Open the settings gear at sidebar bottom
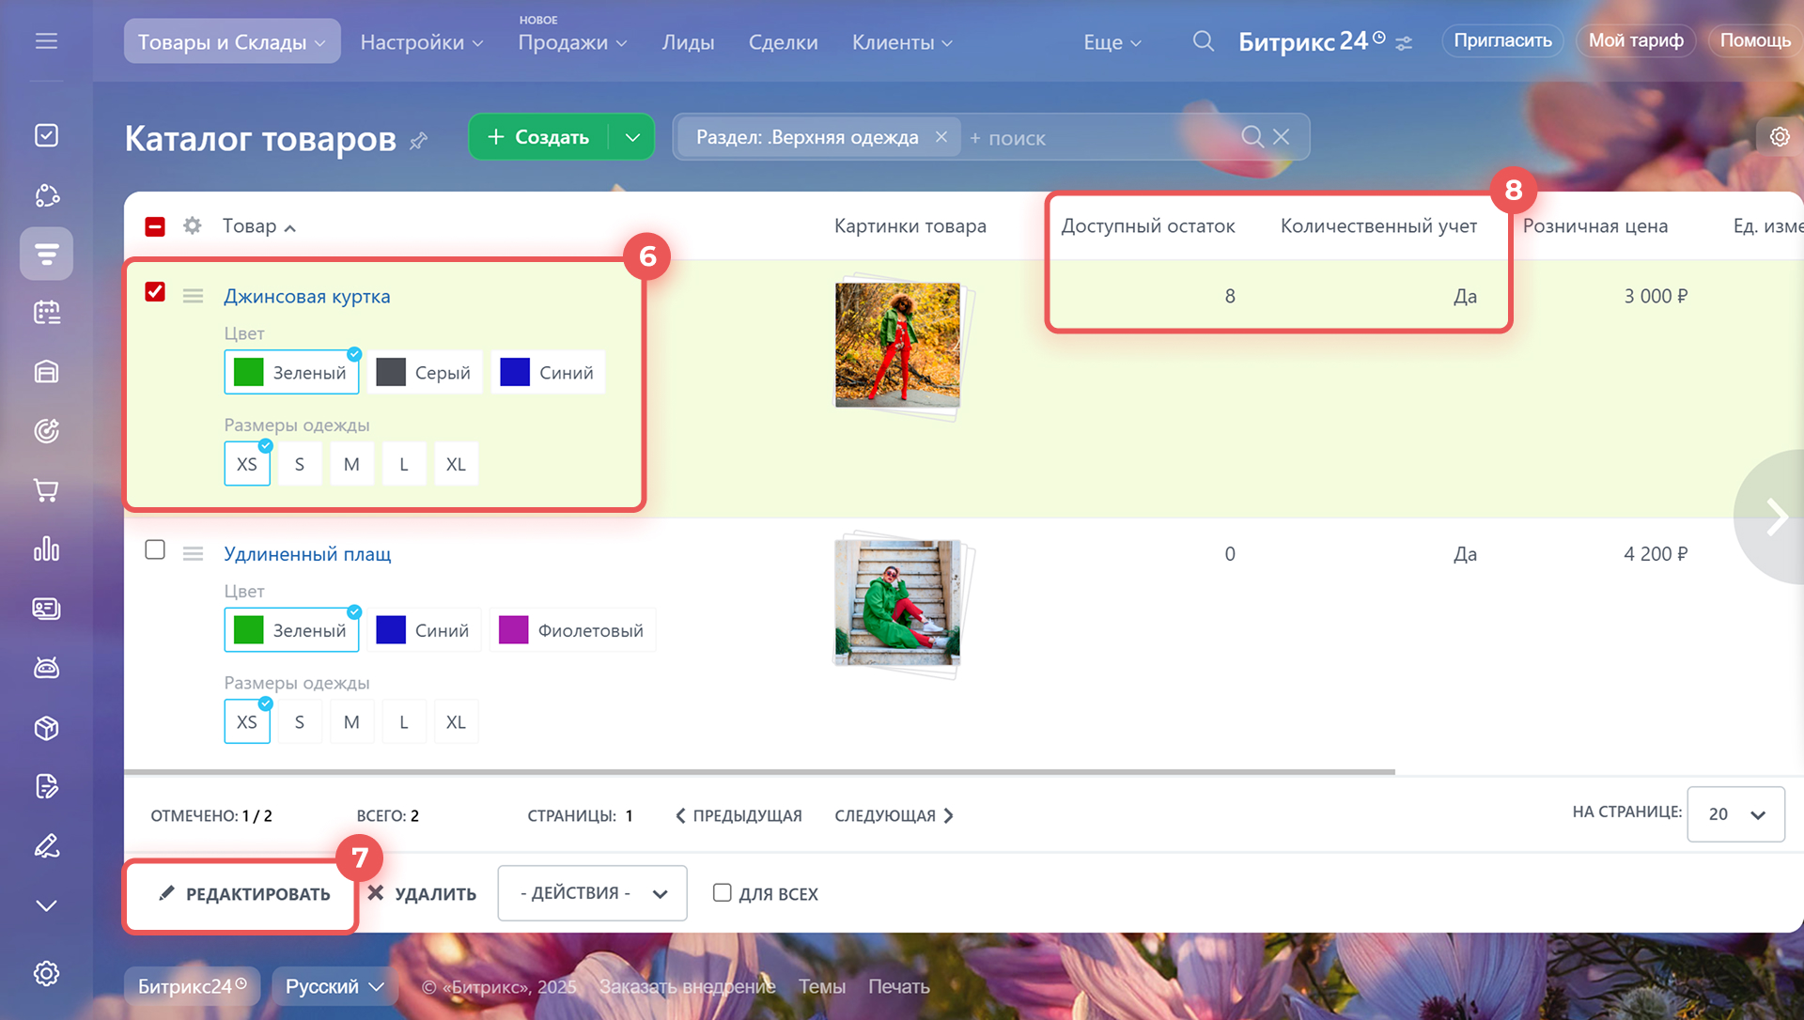This screenshot has width=1804, height=1020. click(x=46, y=973)
